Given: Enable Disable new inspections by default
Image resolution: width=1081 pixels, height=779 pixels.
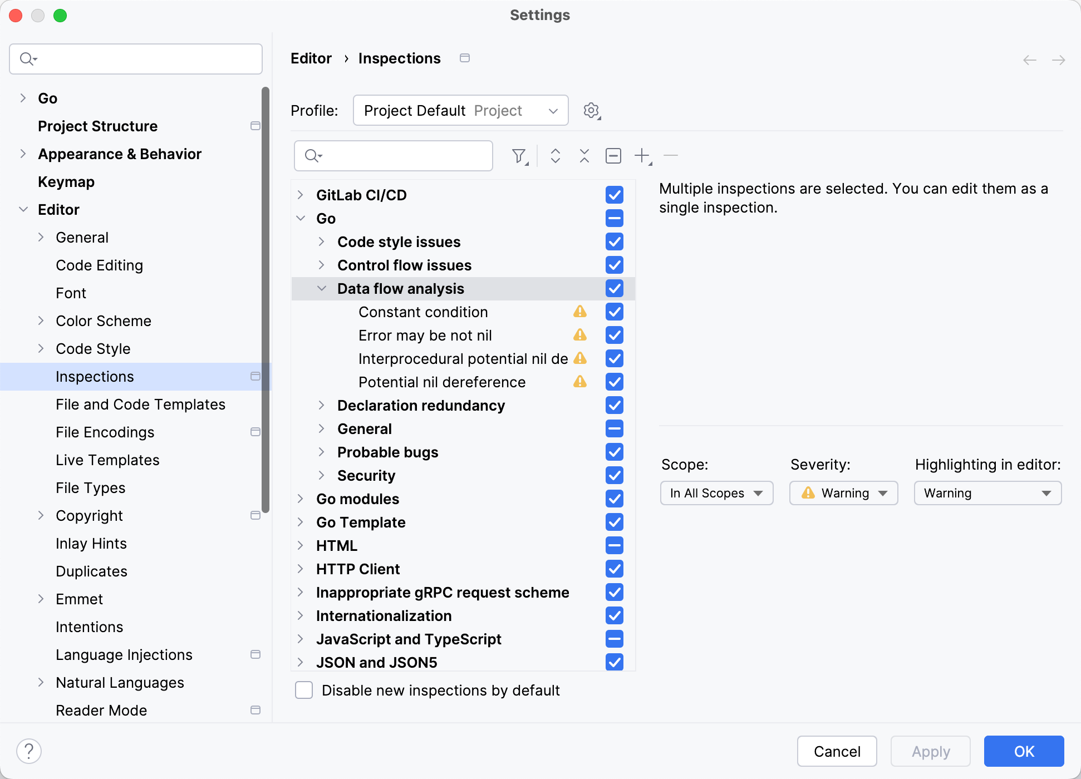Looking at the screenshot, I should point(304,691).
